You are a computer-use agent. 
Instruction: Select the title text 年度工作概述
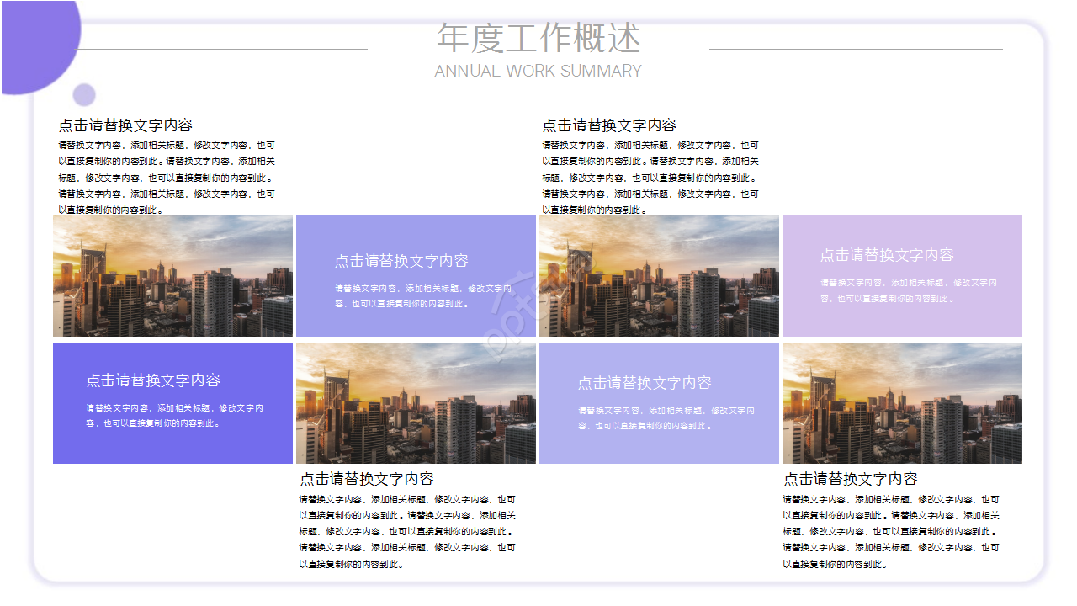point(538,39)
